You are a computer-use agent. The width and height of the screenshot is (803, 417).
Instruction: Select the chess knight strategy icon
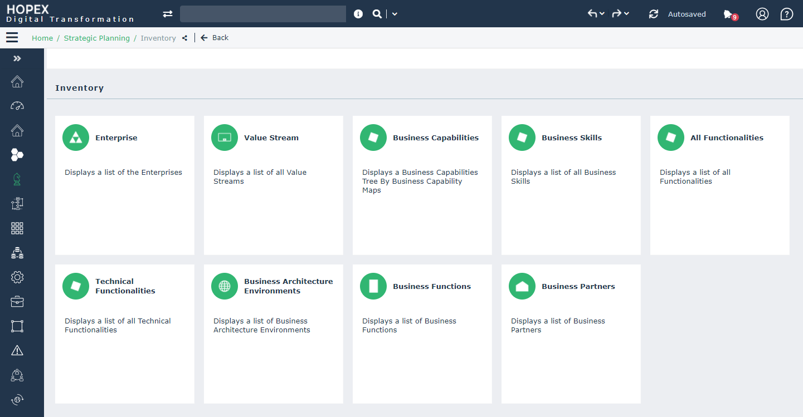pos(17,179)
